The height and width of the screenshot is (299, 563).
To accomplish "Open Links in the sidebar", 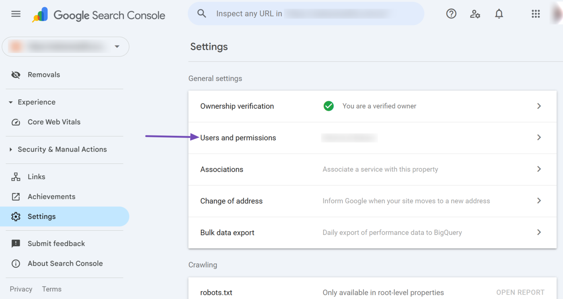I will [x=36, y=177].
